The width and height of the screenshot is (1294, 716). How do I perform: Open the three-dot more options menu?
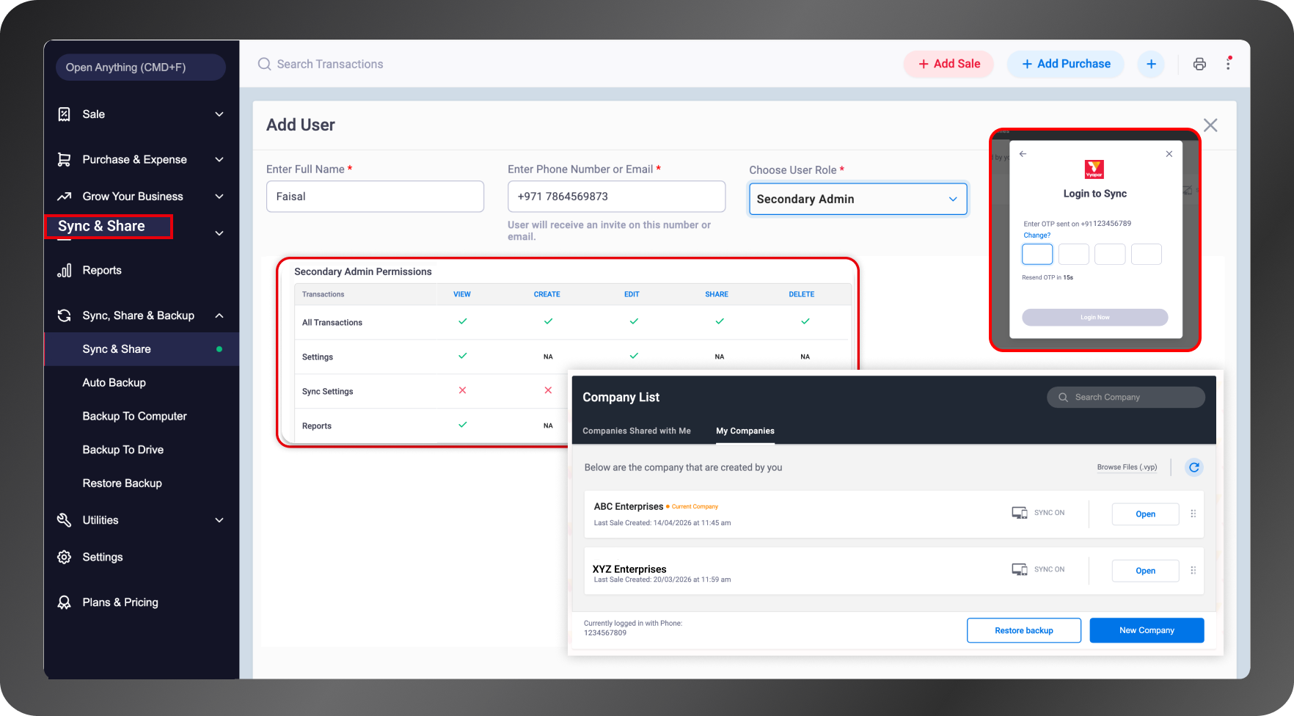pyautogui.click(x=1228, y=64)
